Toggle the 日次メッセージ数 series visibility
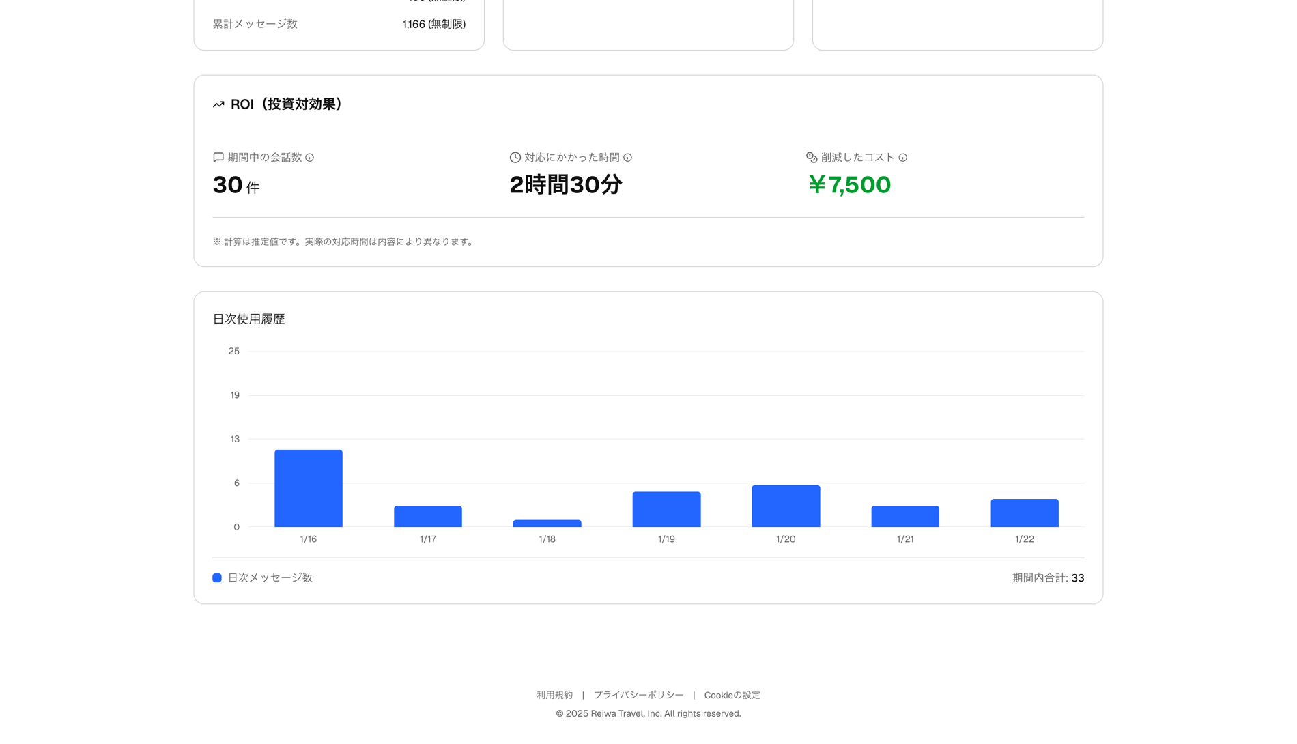Screen dimensions: 1297x744 [x=270, y=577]
